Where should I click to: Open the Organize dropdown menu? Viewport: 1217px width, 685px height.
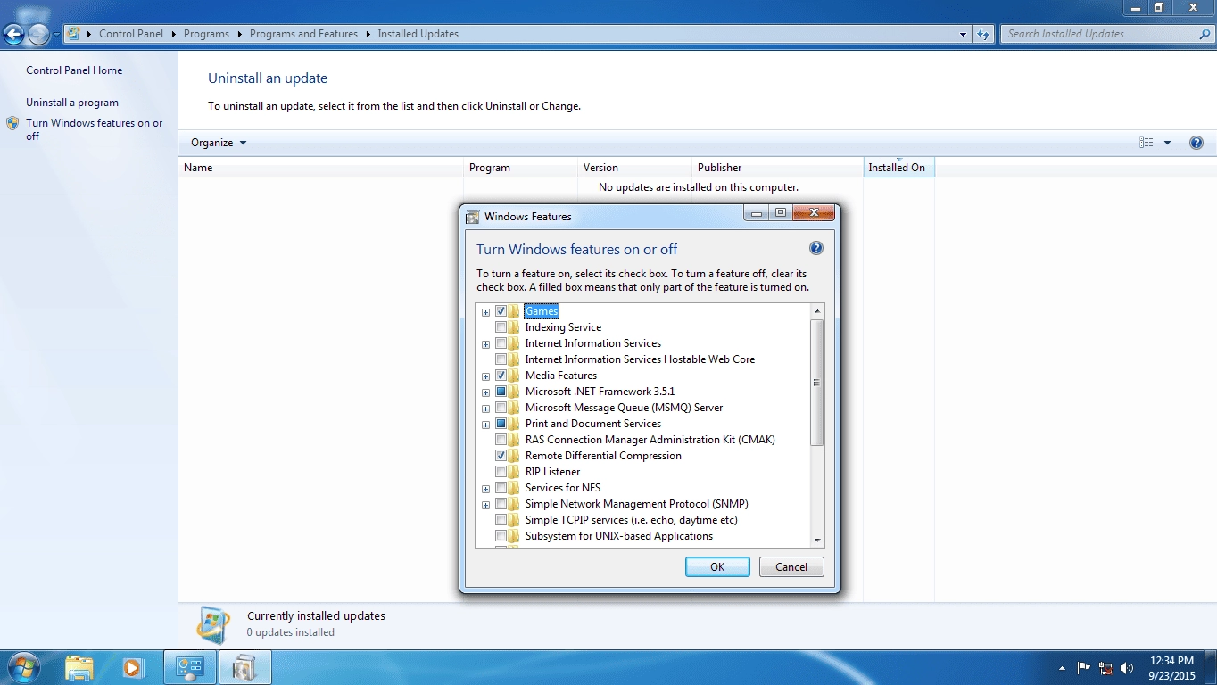pos(219,143)
